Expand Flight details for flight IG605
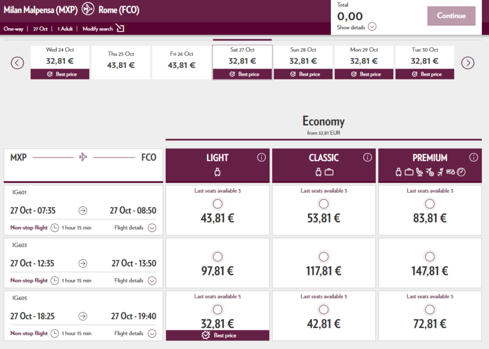The width and height of the screenshot is (489, 349). pos(152,333)
